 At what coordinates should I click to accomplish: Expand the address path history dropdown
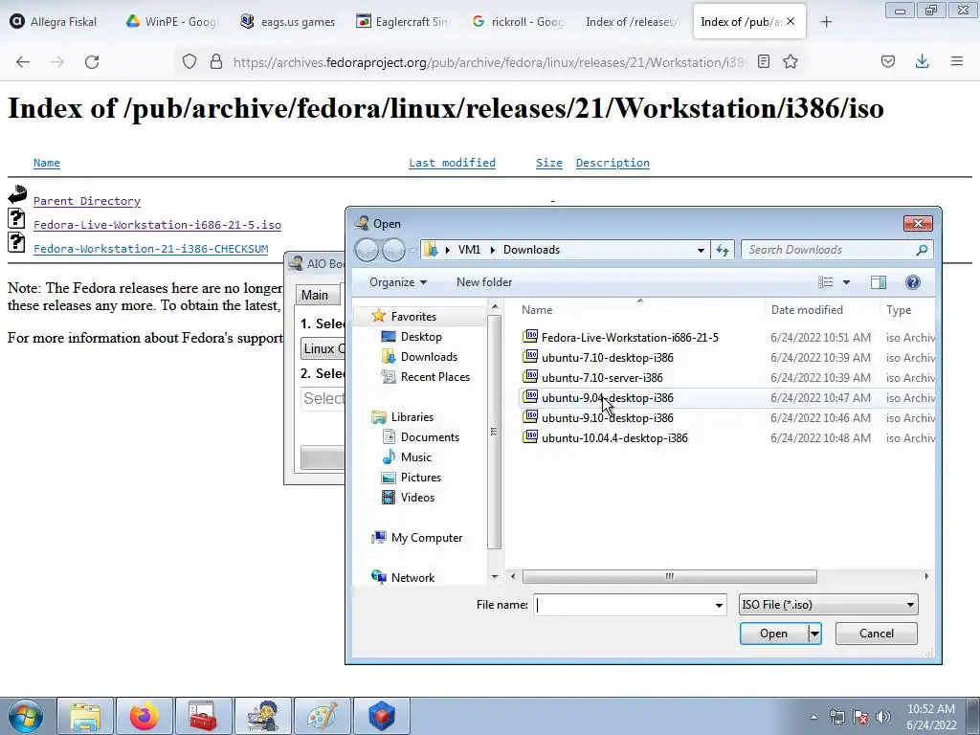tap(701, 250)
